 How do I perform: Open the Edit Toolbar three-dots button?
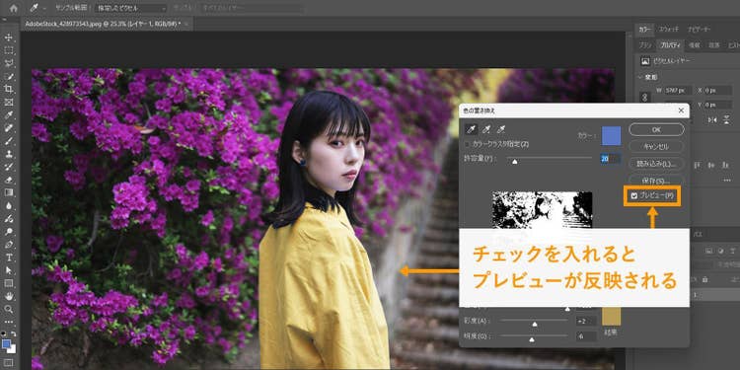[9, 322]
